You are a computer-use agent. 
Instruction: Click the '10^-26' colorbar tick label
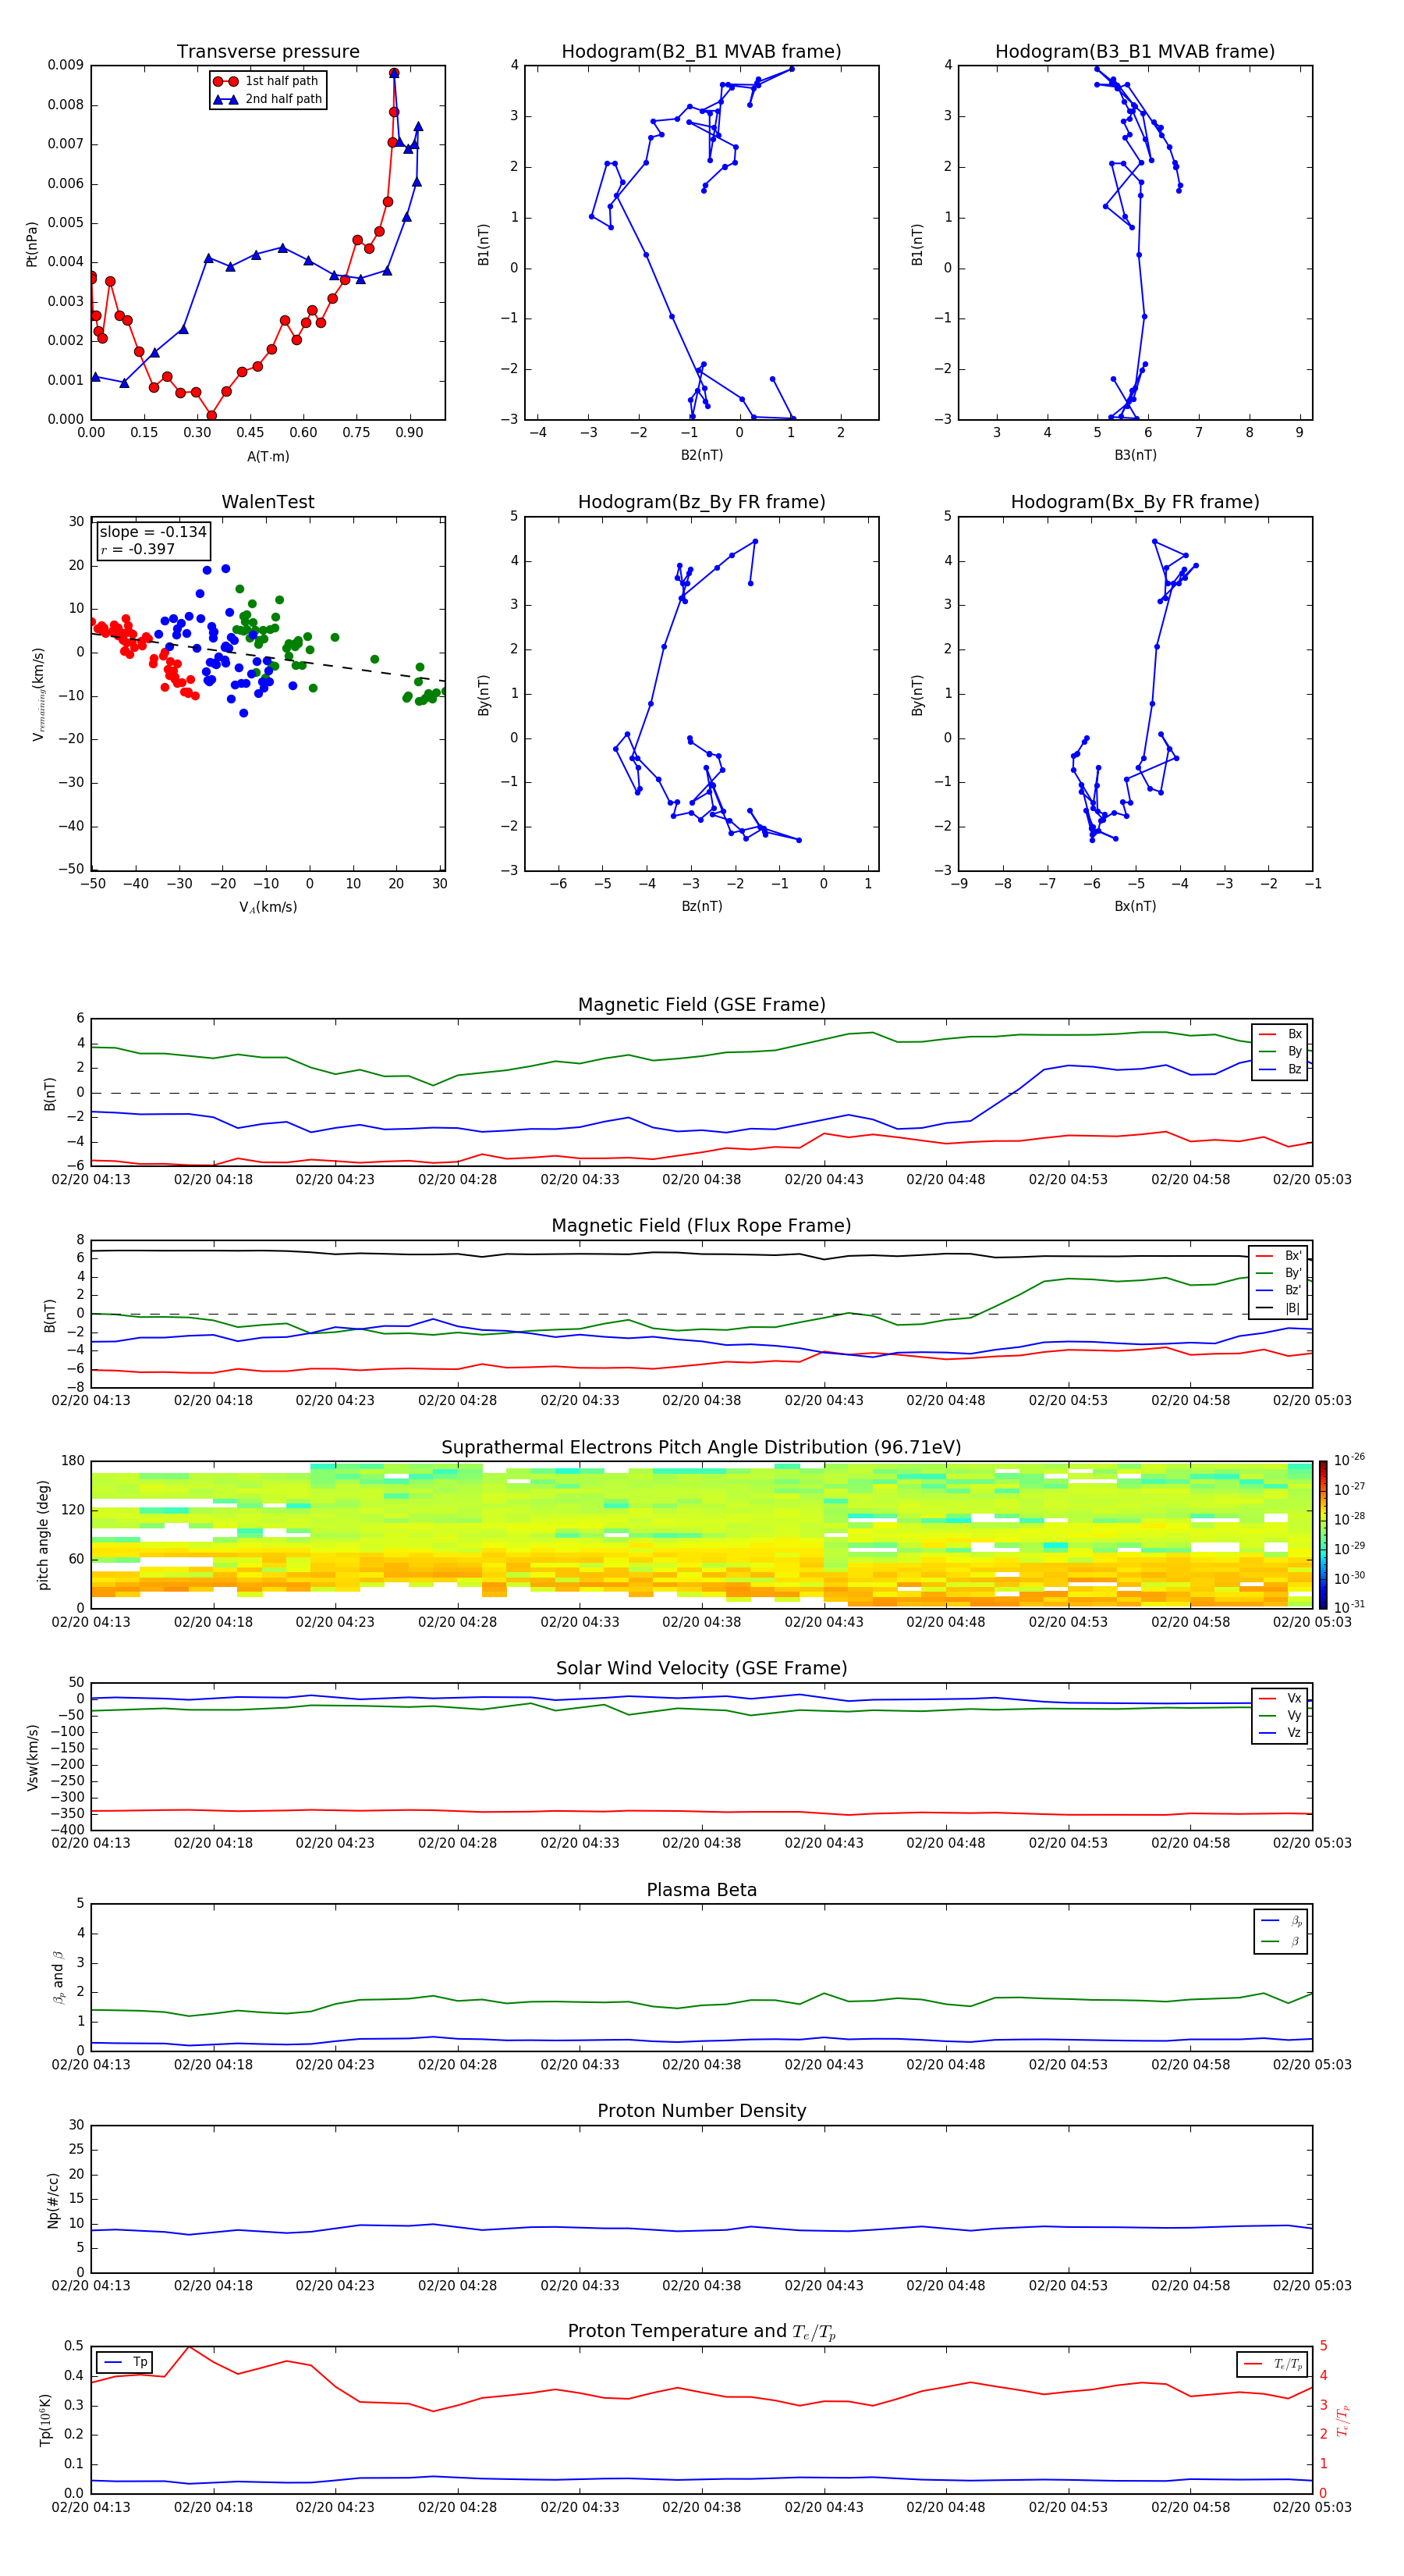click(x=1349, y=1460)
